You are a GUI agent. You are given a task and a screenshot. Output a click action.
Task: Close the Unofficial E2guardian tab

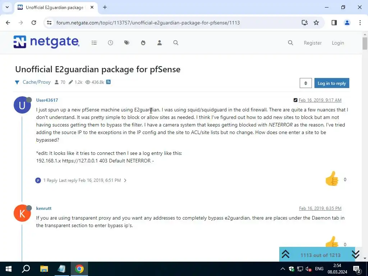(92, 7)
